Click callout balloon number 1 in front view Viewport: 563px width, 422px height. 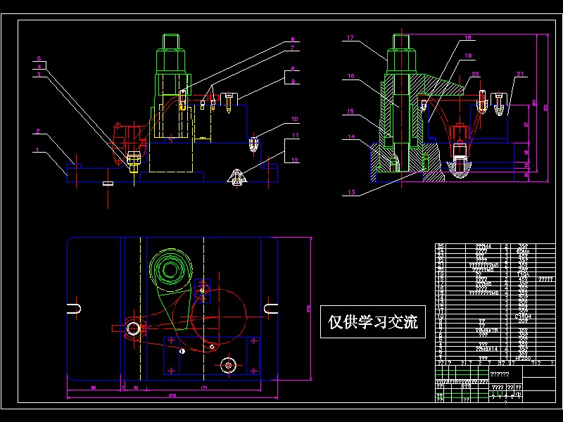pos(37,150)
